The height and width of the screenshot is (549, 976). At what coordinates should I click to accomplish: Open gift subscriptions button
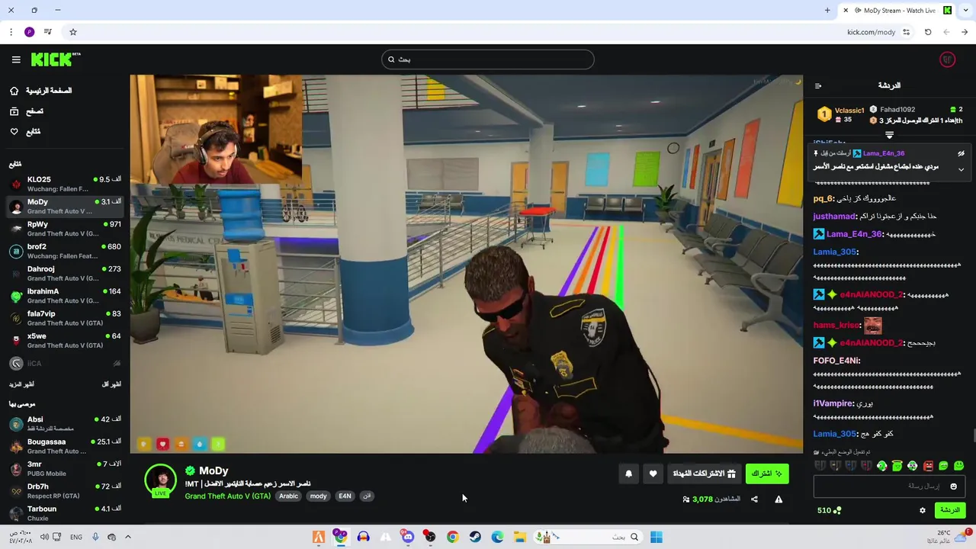[x=704, y=474]
